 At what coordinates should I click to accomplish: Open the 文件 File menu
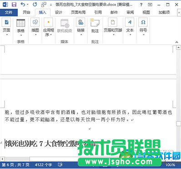9,12
